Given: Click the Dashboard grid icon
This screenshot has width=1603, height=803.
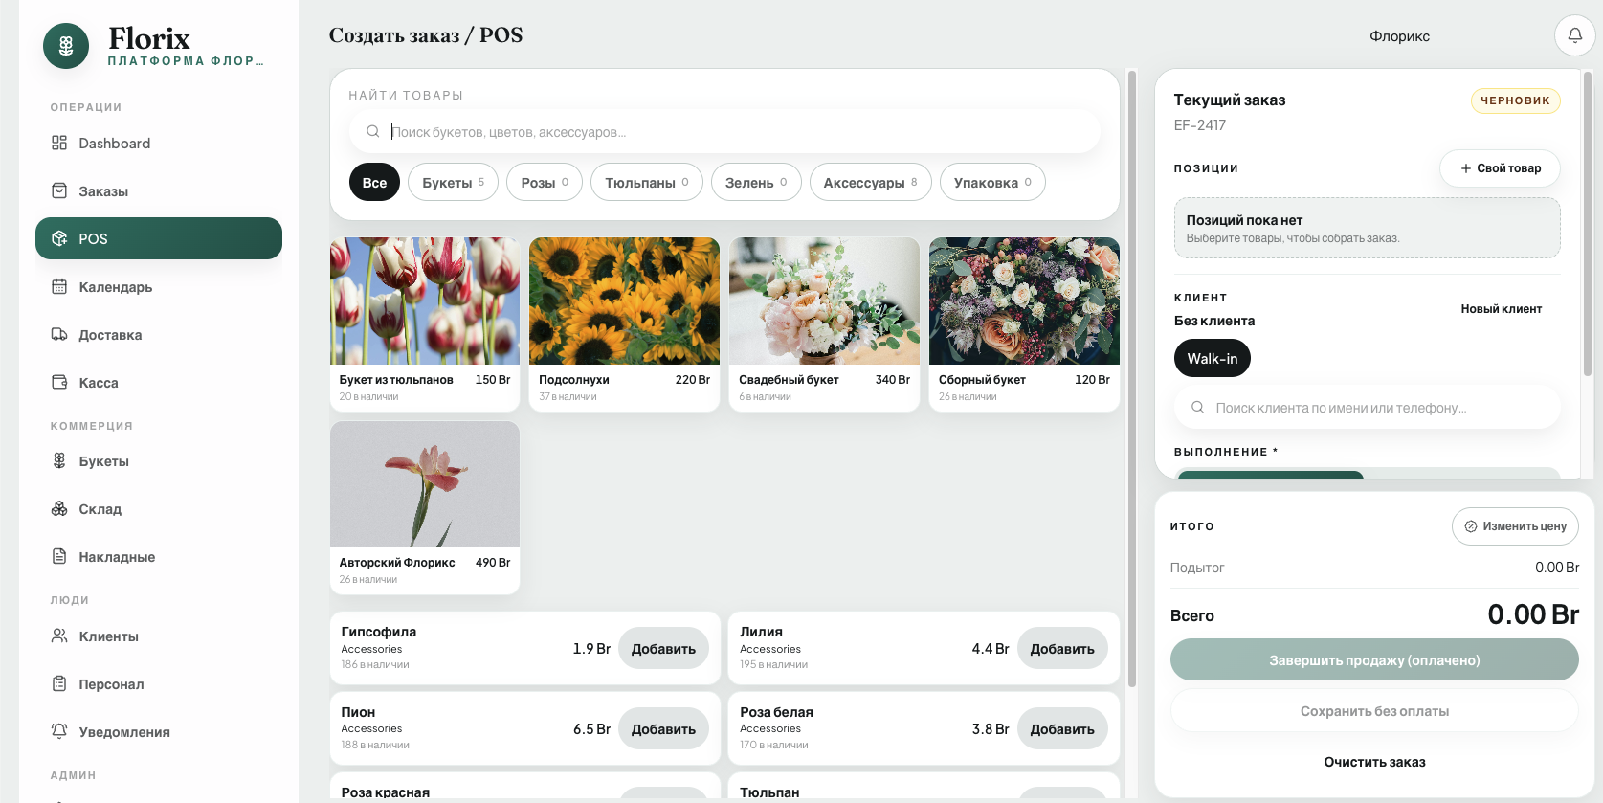Looking at the screenshot, I should (59, 143).
